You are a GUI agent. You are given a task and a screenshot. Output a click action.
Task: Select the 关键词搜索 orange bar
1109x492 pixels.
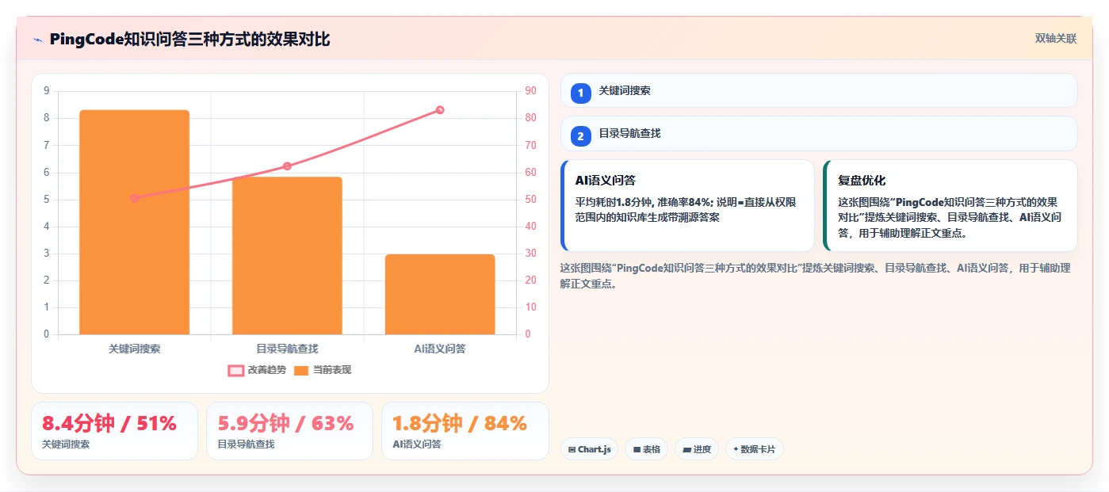(x=134, y=222)
